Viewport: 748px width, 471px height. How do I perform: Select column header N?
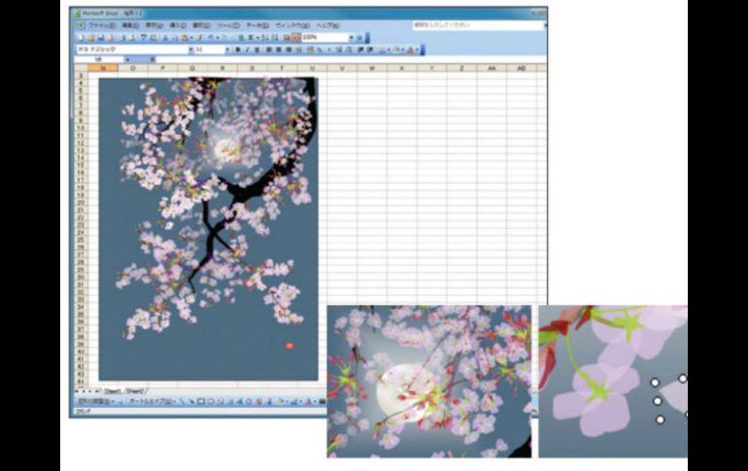(x=102, y=68)
